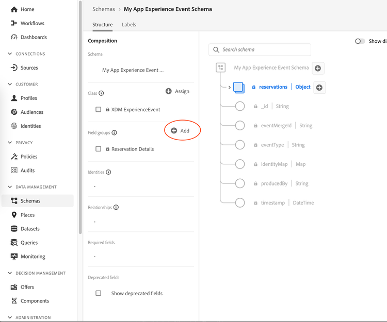Click the Offers icon
Image resolution: width=387 pixels, height=322 pixels.
(14, 287)
